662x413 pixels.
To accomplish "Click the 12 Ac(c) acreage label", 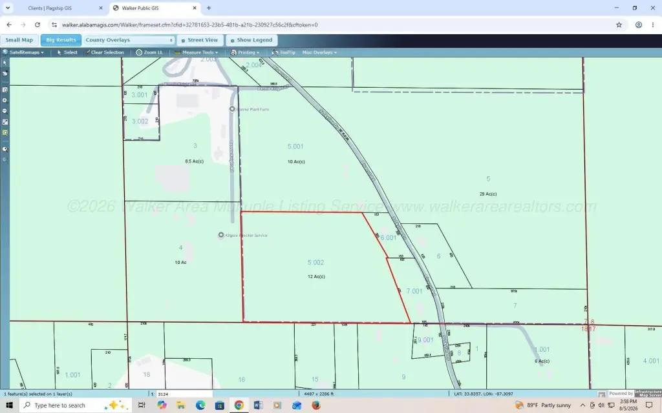I will tap(316, 276).
